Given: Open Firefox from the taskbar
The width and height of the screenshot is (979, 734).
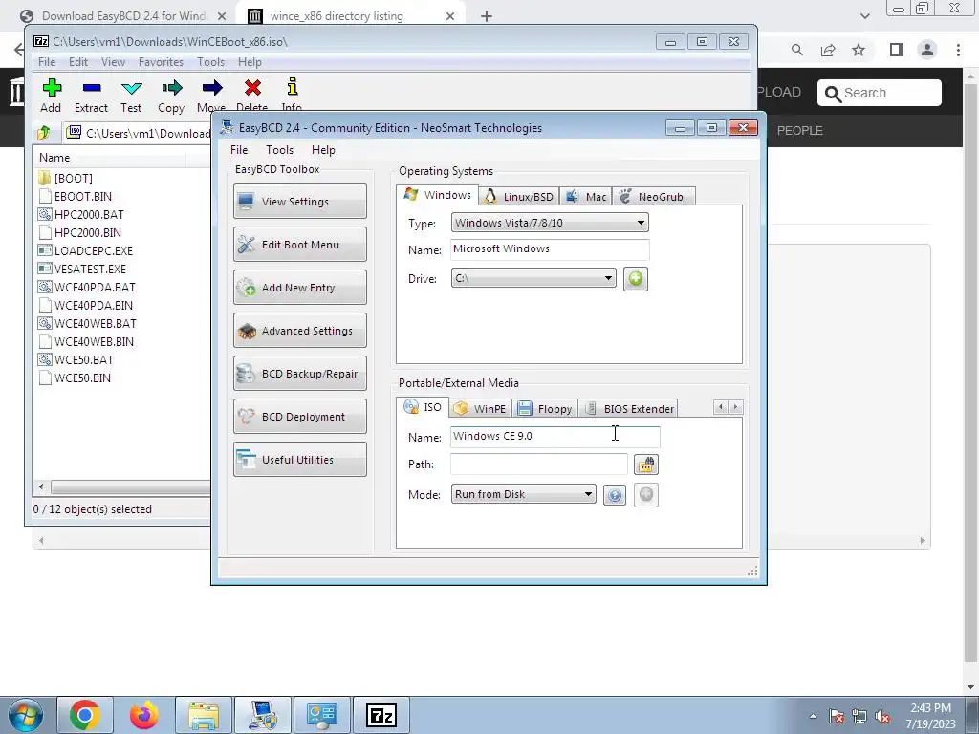Looking at the screenshot, I should pyautogui.click(x=144, y=715).
